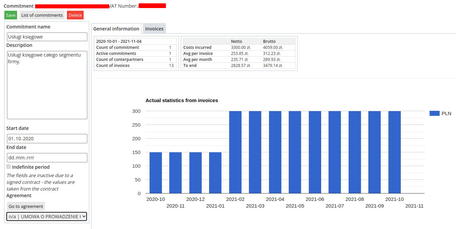Click the Start date field
The width and height of the screenshot is (456, 229).
[x=47, y=139]
